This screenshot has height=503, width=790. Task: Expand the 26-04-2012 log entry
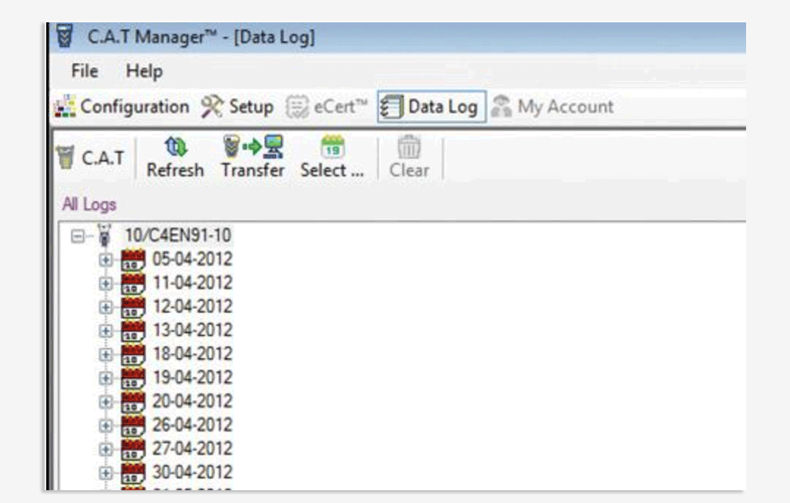click(106, 426)
